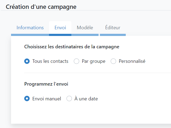Click the 'Tous les contacts' label text

pyautogui.click(x=50, y=61)
